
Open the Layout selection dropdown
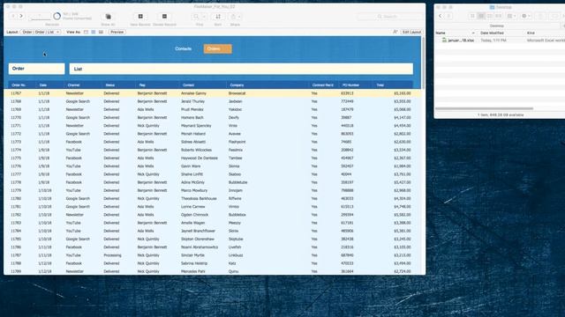pyautogui.click(x=41, y=32)
